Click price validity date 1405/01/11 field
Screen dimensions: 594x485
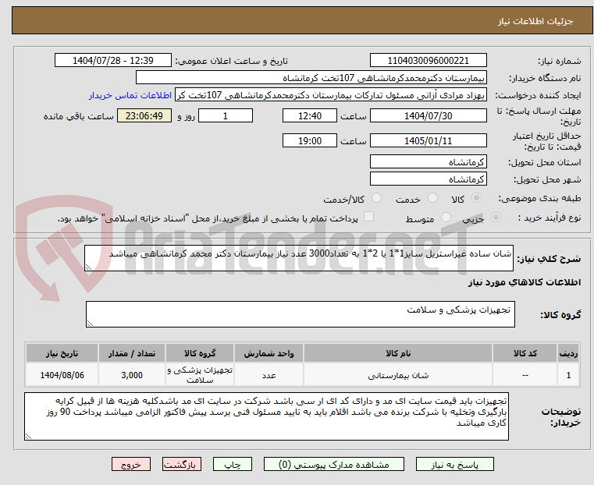428,140
